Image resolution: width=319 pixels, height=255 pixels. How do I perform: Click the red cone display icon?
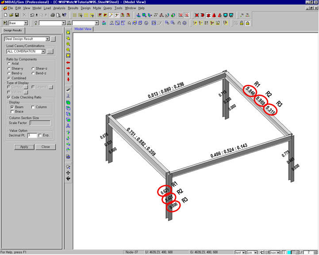coord(214,15)
